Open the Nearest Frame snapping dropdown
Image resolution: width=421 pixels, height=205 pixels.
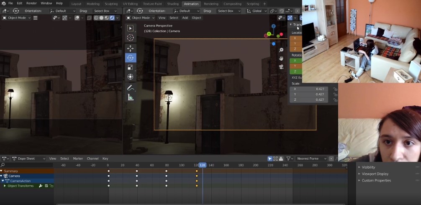point(312,159)
